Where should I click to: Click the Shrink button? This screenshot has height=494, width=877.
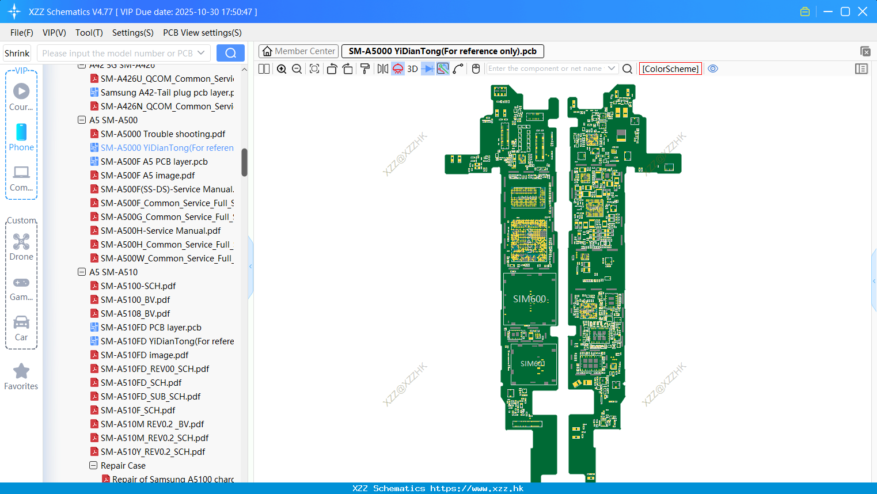click(x=17, y=53)
